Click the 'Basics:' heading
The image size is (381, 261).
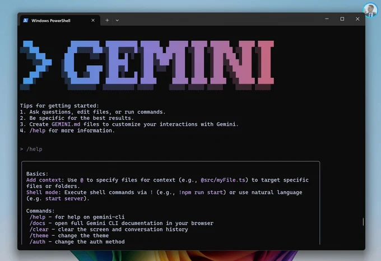37,174
